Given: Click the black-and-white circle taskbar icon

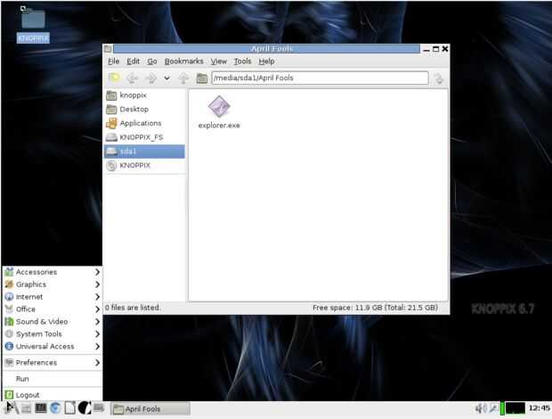Looking at the screenshot, I should 85,408.
